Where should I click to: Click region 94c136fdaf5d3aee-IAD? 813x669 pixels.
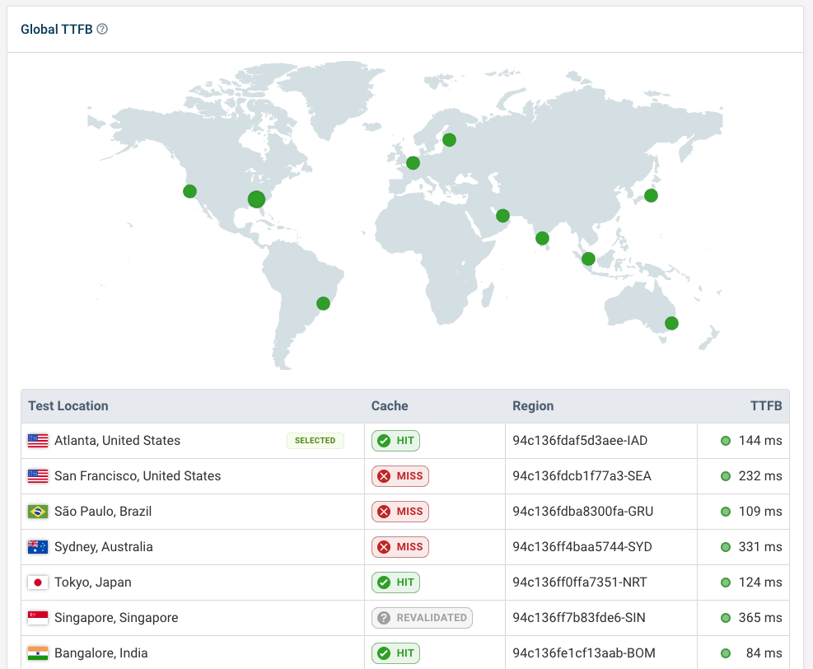pyautogui.click(x=580, y=441)
